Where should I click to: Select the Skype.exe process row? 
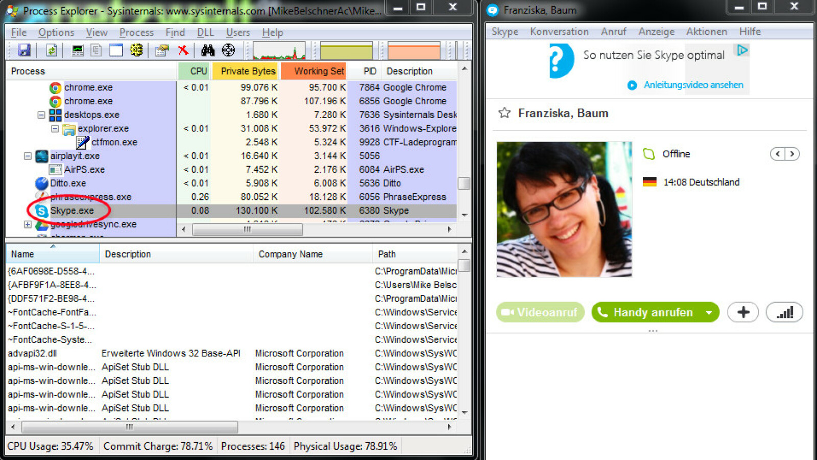point(231,211)
